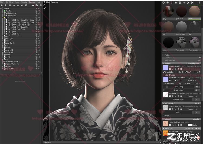Add a fog object from the scene toolbar
Viewport: 203px width, 144px height.
coord(18,5)
